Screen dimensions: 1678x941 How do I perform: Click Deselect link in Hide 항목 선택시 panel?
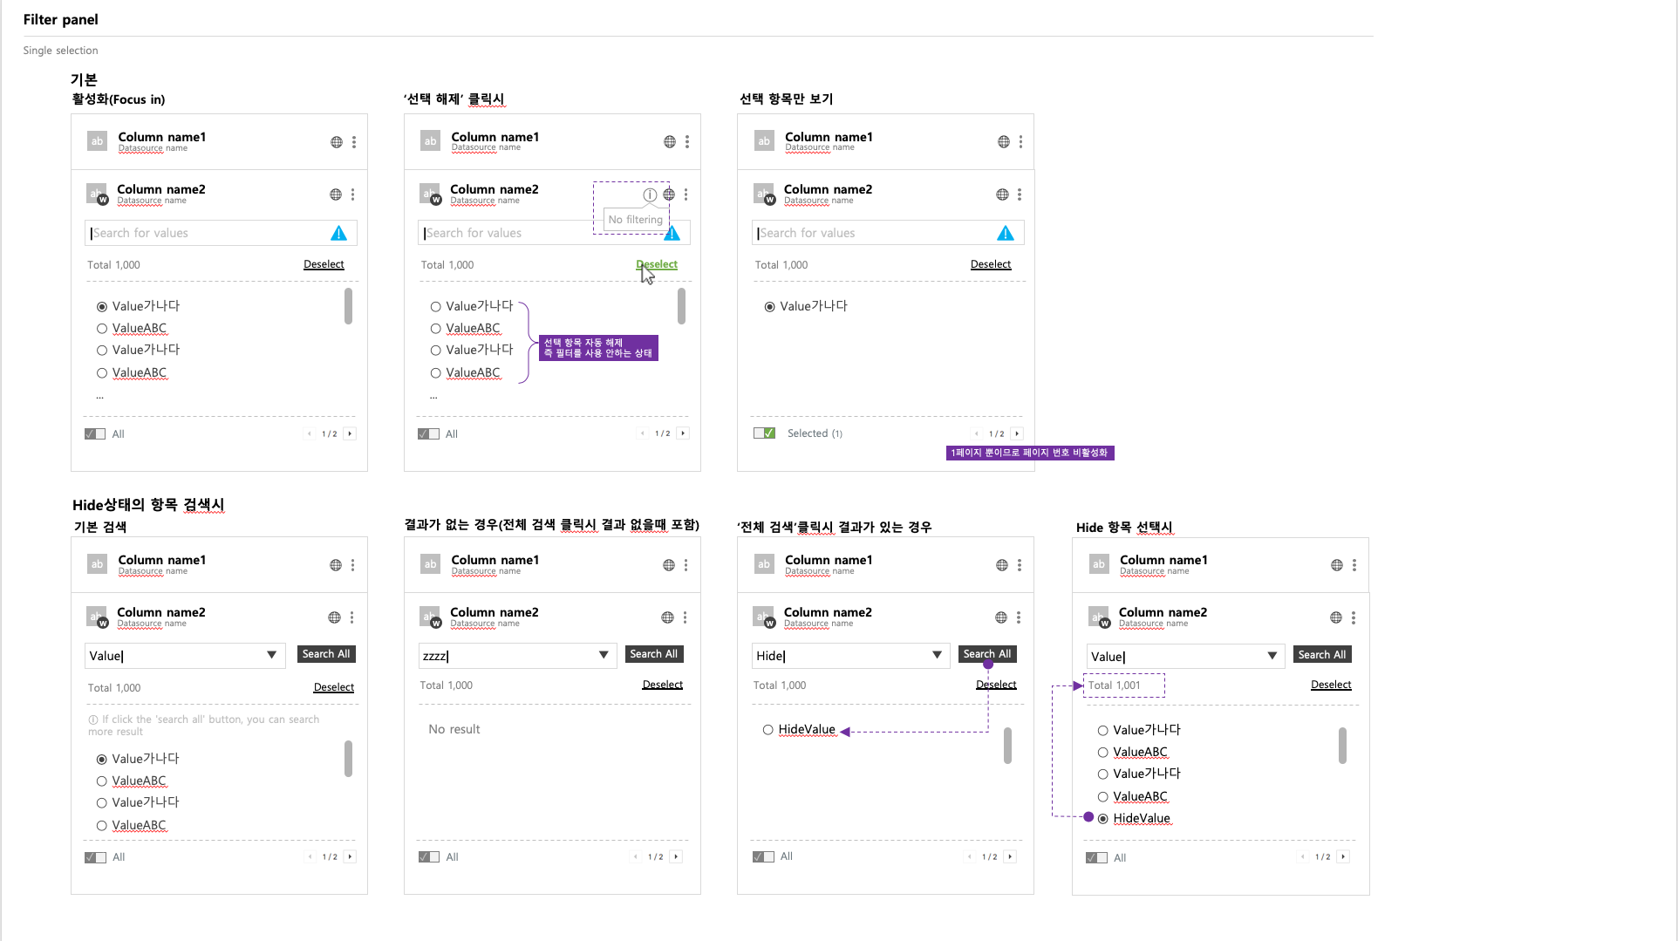[1331, 685]
